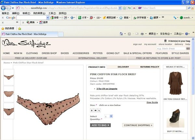The width and height of the screenshot is (195, 140).
Task: Click the GO search button
Action: click(188, 49)
